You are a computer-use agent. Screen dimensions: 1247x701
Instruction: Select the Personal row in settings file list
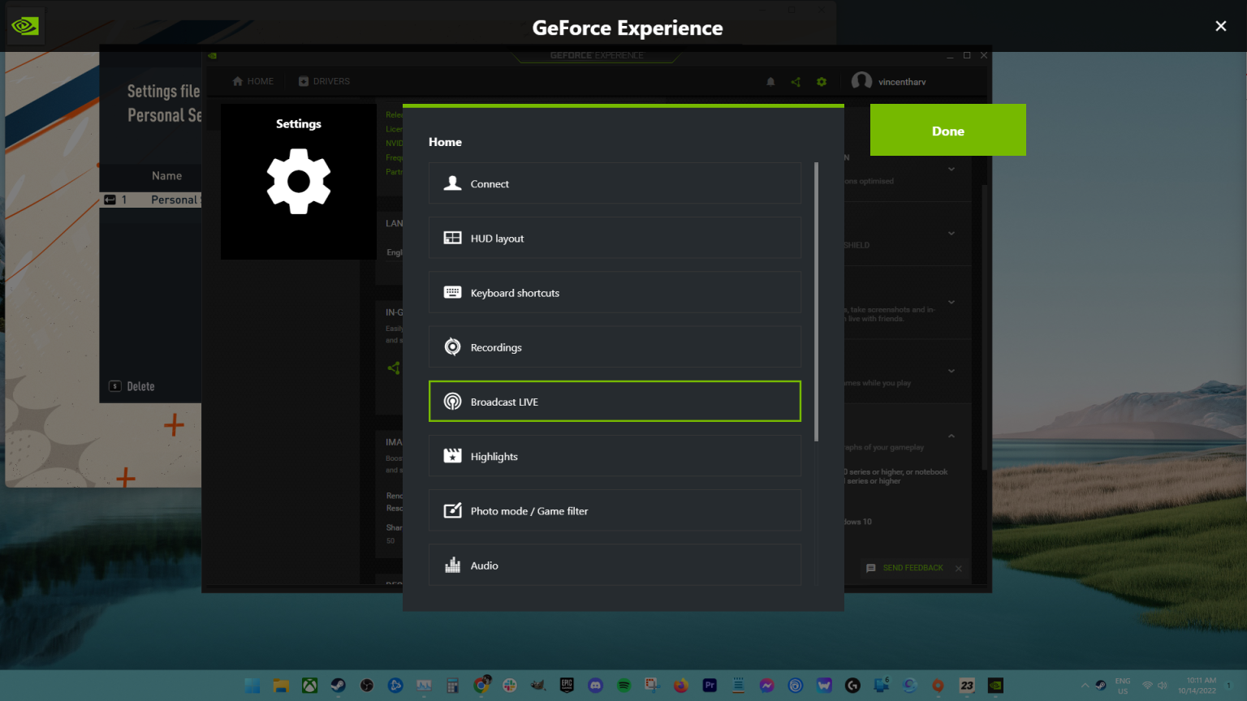[151, 200]
